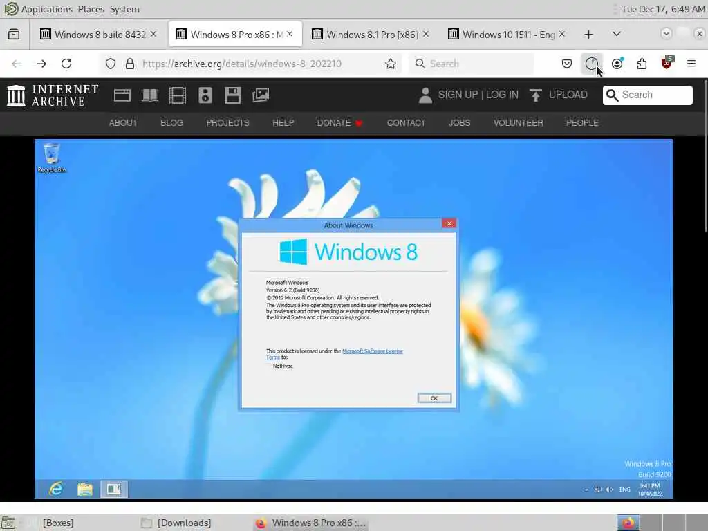Open the uBlock Origin extension icon
The height and width of the screenshot is (531, 708).
point(667,63)
